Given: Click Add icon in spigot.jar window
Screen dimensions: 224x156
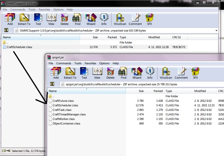Looking at the screenshot, I should click(x=56, y=73).
